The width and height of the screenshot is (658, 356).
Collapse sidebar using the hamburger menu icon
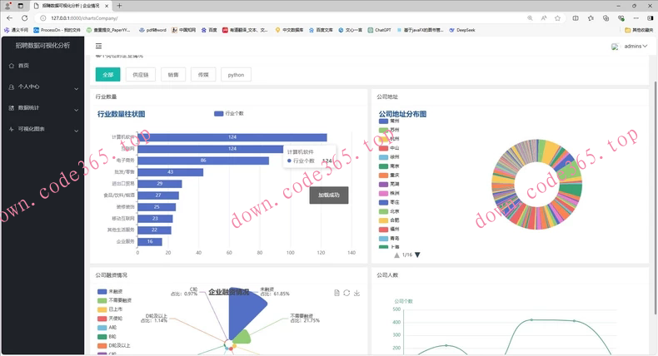[x=98, y=46]
